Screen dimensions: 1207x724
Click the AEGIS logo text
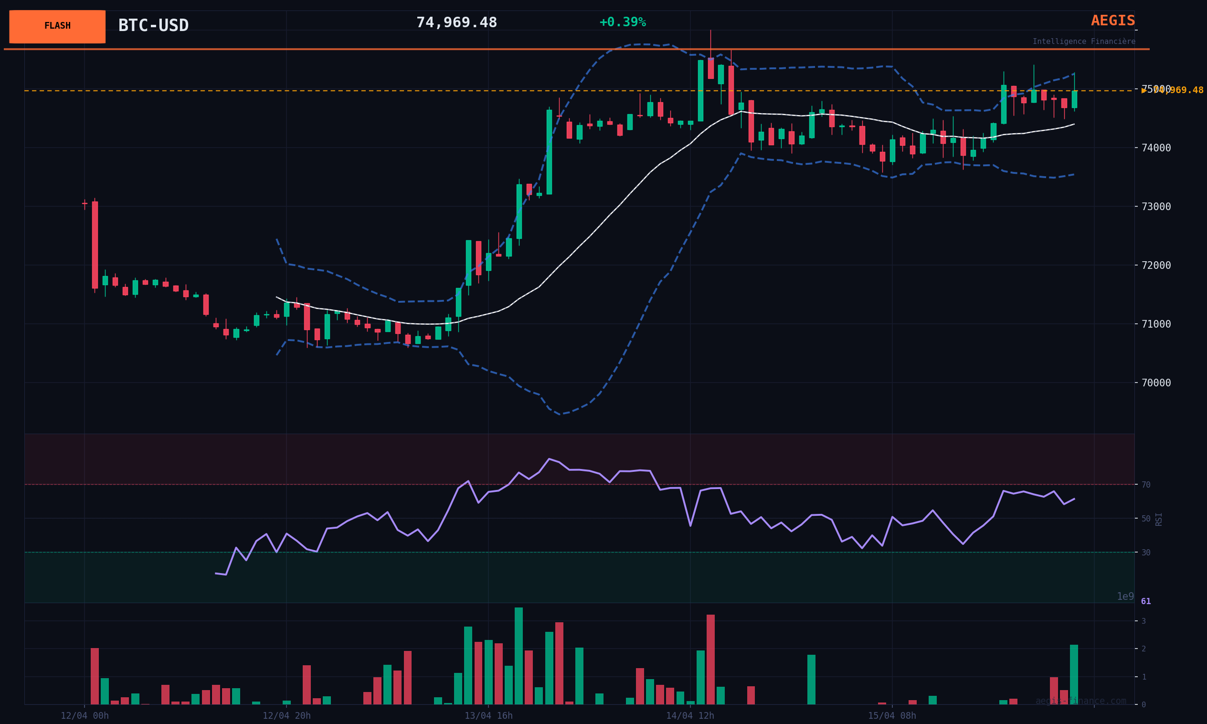pyautogui.click(x=1112, y=21)
